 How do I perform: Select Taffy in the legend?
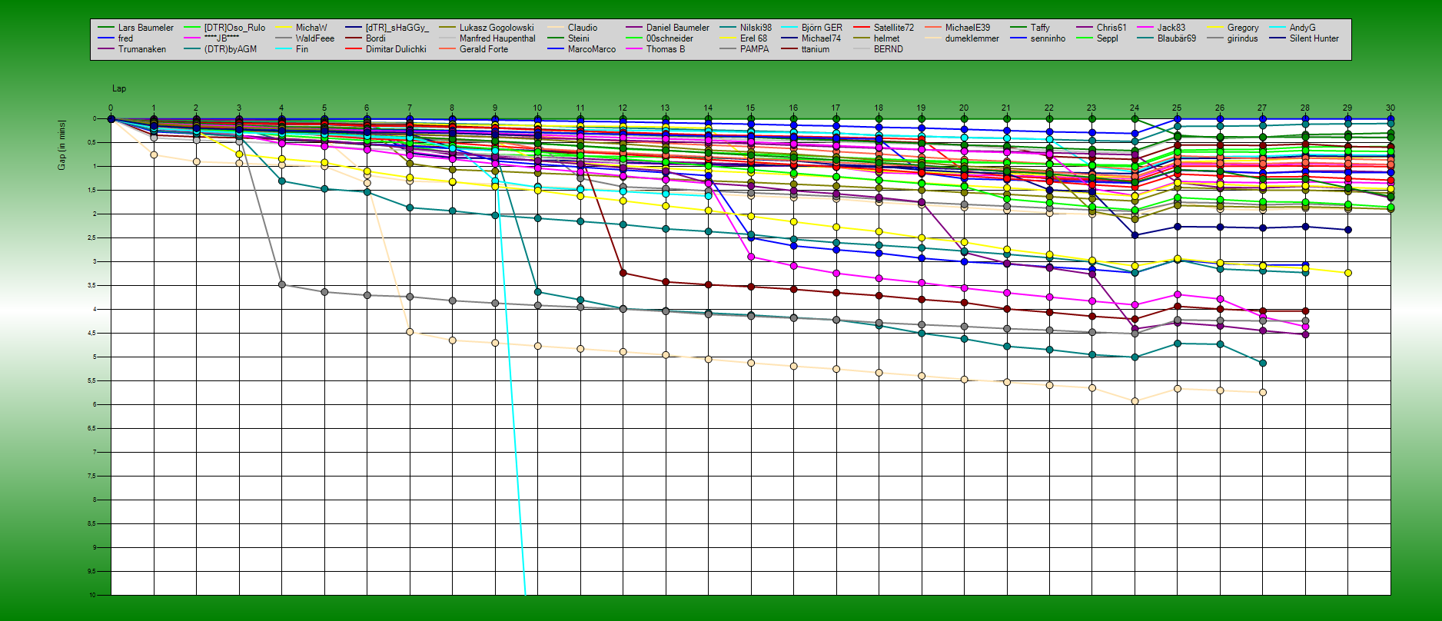click(x=1040, y=28)
